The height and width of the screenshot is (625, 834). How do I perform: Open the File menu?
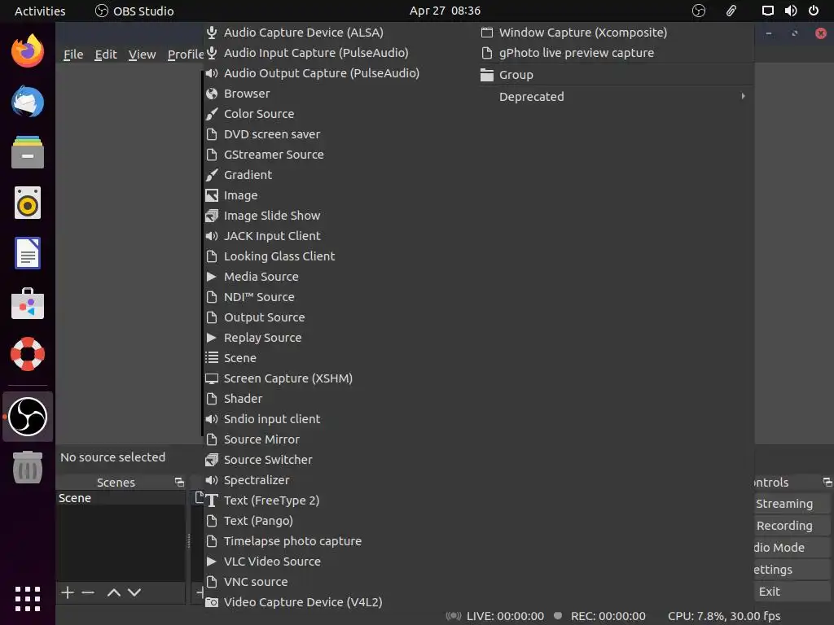click(x=73, y=55)
